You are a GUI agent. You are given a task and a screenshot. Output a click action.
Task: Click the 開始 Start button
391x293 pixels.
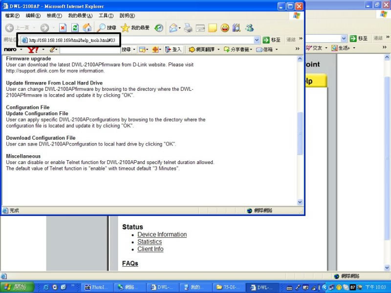[x=17, y=287]
